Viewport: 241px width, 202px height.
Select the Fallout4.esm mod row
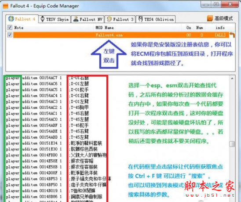[121, 35]
